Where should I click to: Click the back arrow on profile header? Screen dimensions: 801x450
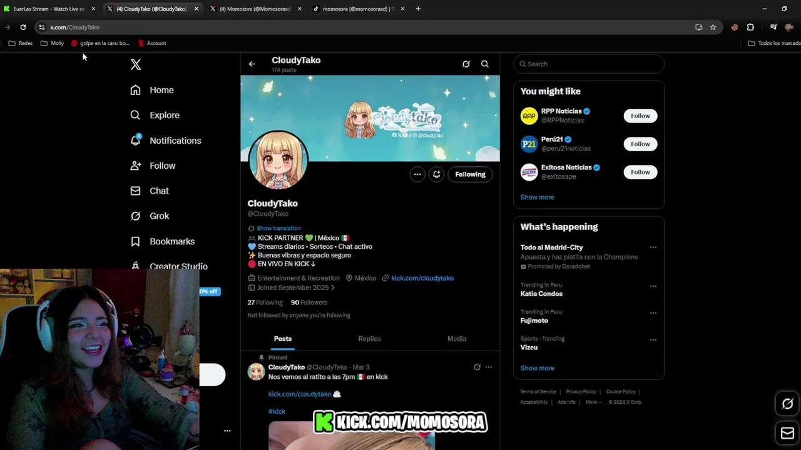point(252,64)
